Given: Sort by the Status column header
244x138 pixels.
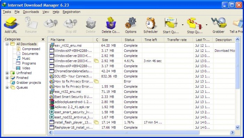Looking at the screenshot, I should [132, 40].
